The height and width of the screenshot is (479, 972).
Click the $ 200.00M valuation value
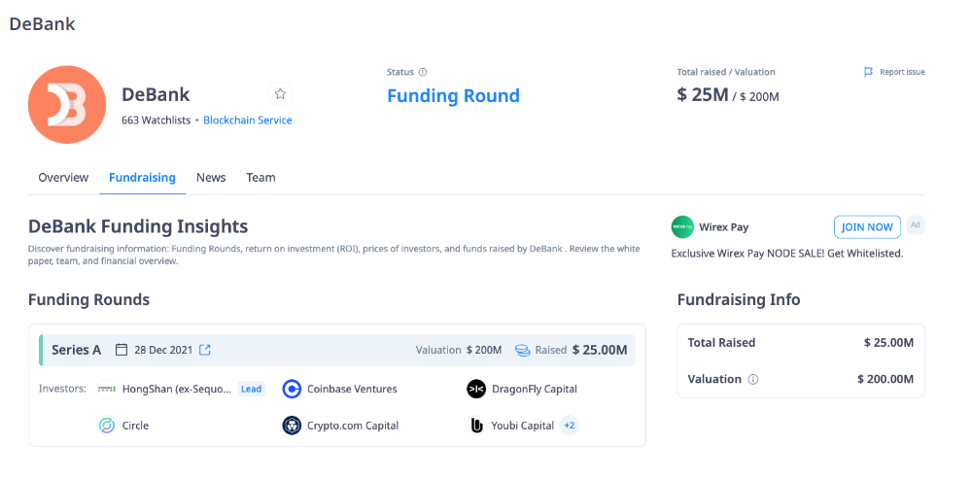coord(885,379)
